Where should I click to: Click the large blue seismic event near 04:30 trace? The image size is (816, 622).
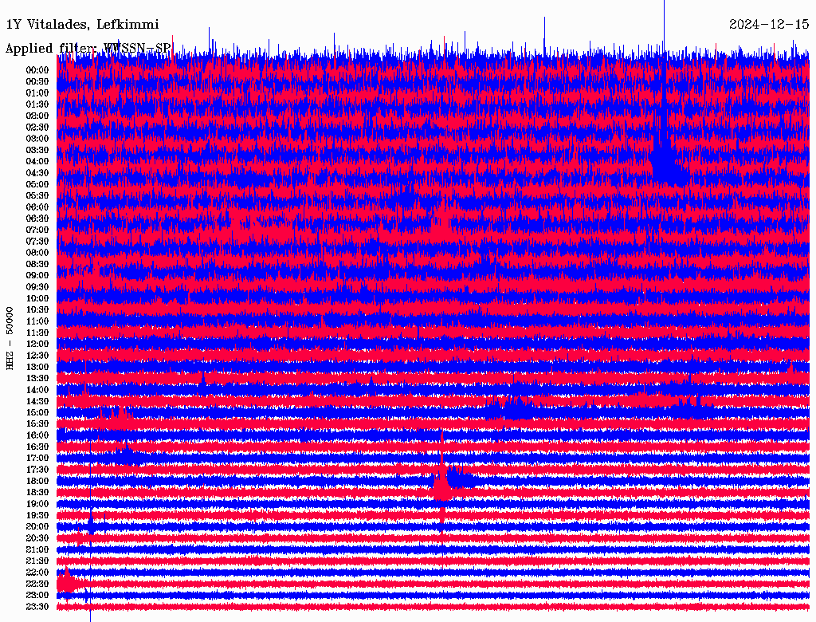point(666,163)
